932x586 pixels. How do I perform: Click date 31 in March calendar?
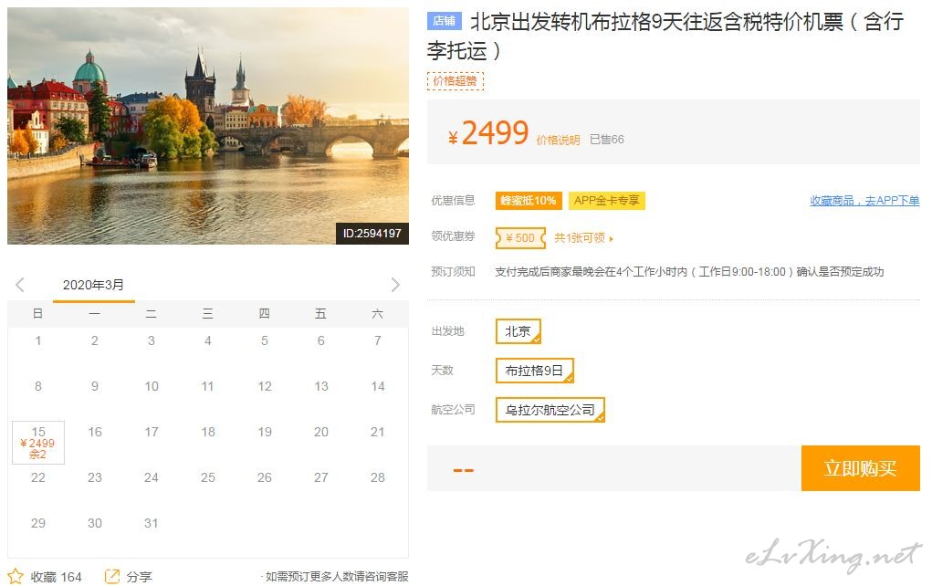tap(152, 523)
